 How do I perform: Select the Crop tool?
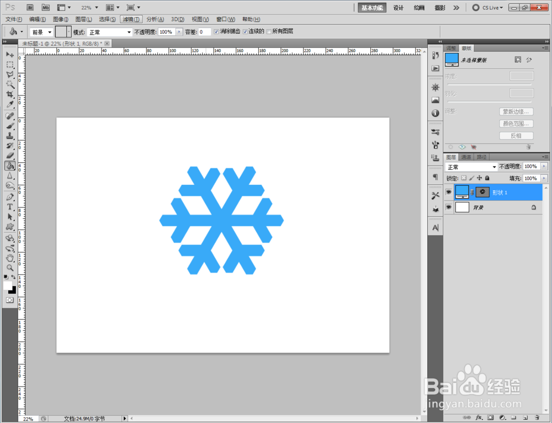click(10, 94)
